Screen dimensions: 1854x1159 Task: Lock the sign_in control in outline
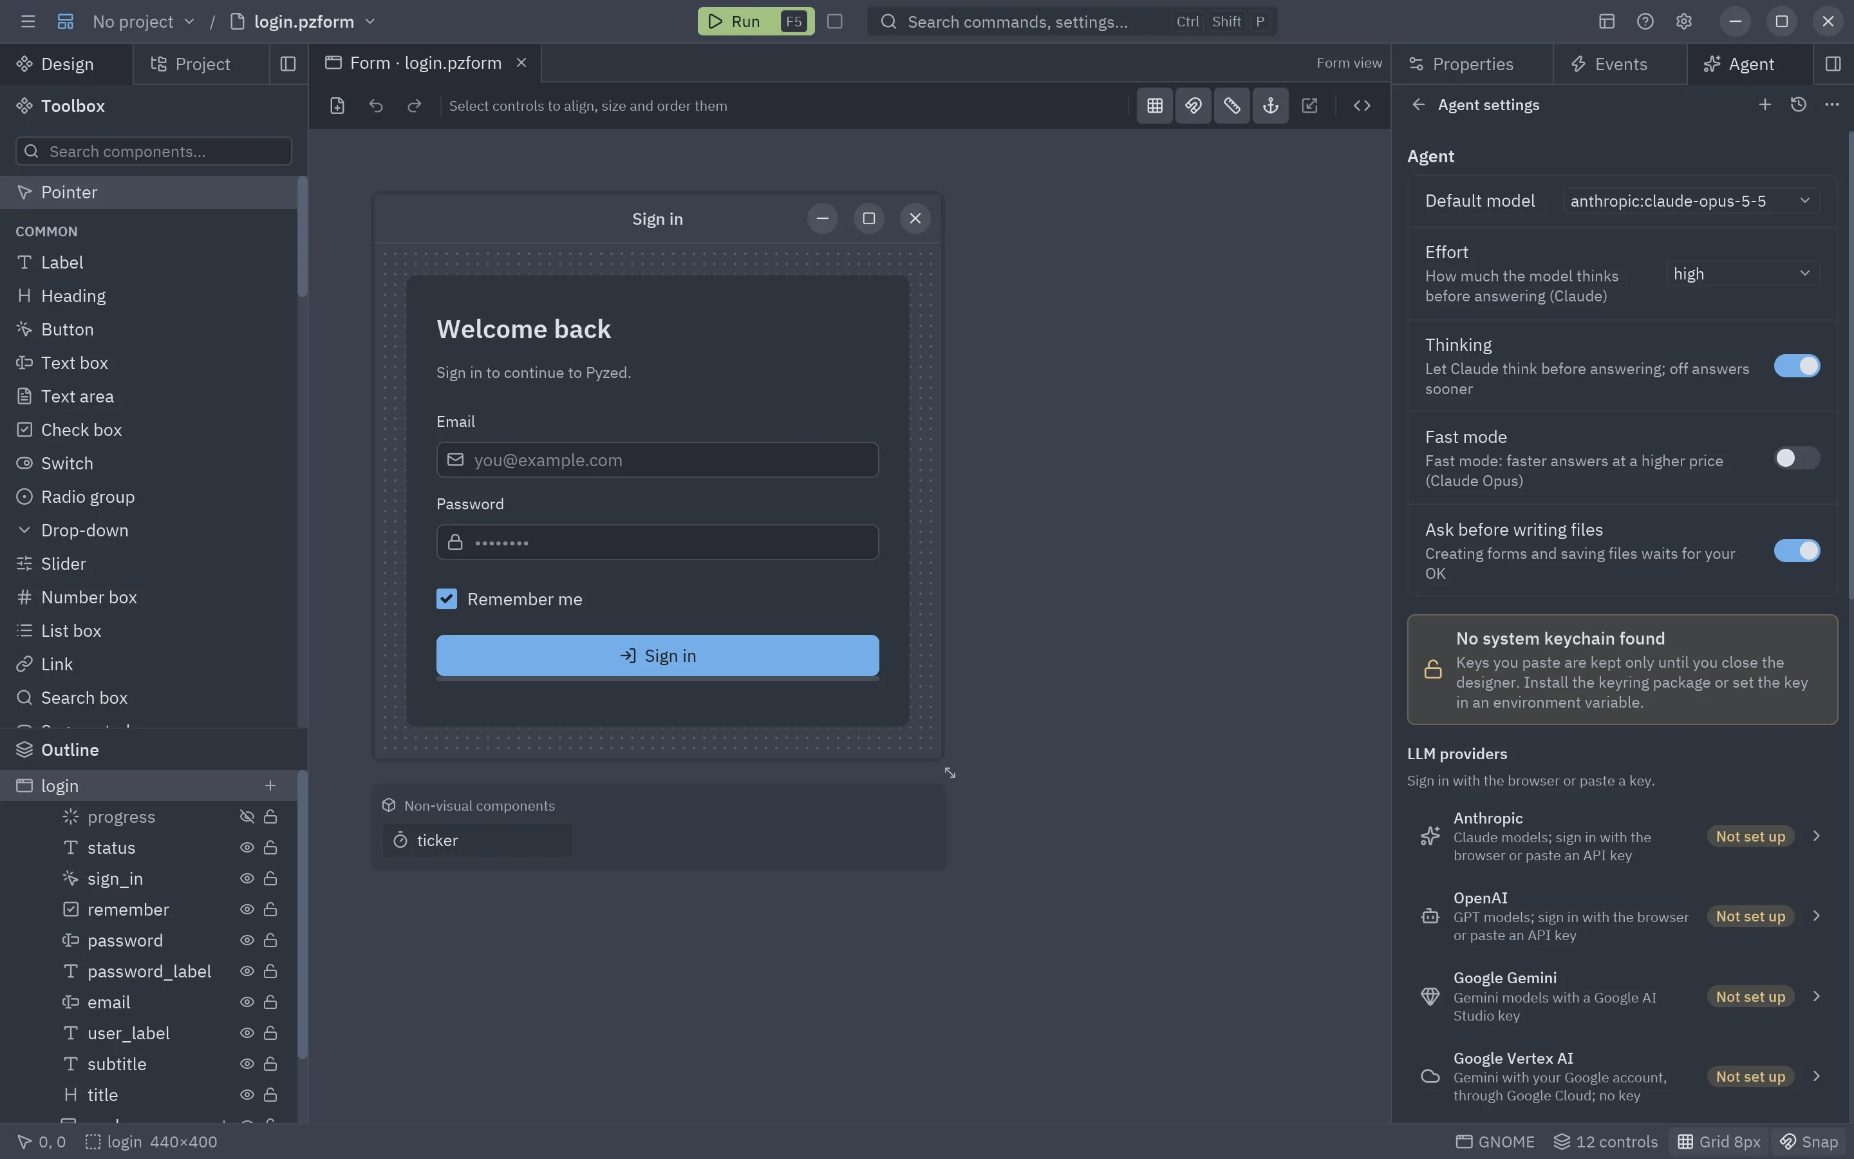[x=270, y=878]
